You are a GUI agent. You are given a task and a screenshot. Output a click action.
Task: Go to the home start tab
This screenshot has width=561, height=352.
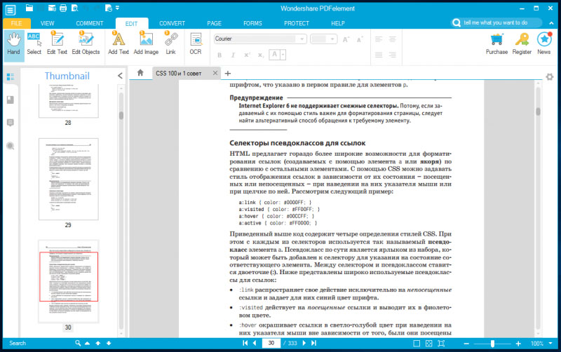[x=140, y=73]
